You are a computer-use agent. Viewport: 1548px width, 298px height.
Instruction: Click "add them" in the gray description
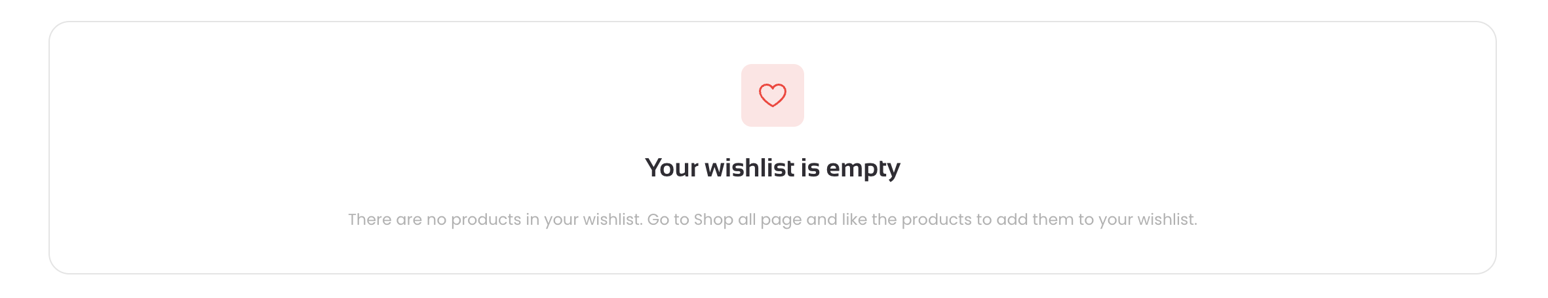[x=1034, y=220]
